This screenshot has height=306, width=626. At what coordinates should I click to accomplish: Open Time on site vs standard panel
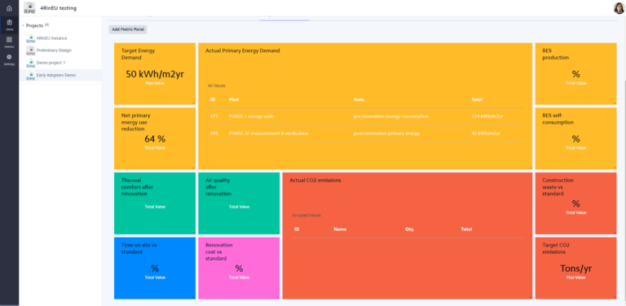point(155,268)
